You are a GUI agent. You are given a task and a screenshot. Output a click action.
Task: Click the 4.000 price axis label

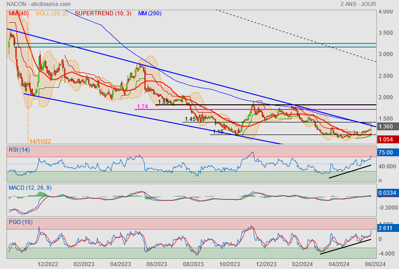coord(386,12)
